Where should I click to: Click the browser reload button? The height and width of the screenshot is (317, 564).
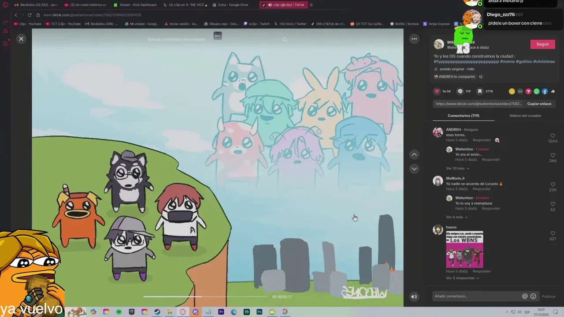point(30,15)
